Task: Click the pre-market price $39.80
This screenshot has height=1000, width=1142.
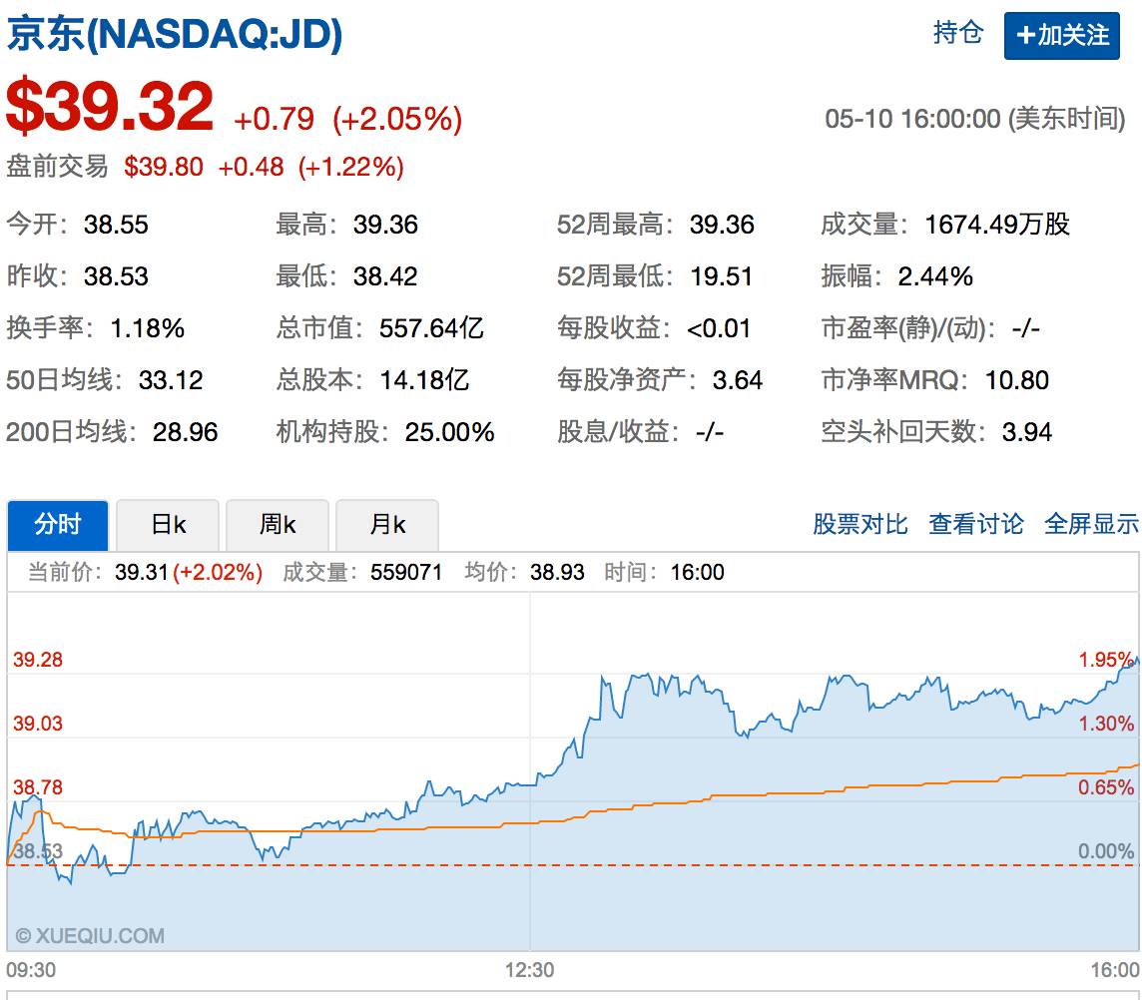Action: [164, 167]
